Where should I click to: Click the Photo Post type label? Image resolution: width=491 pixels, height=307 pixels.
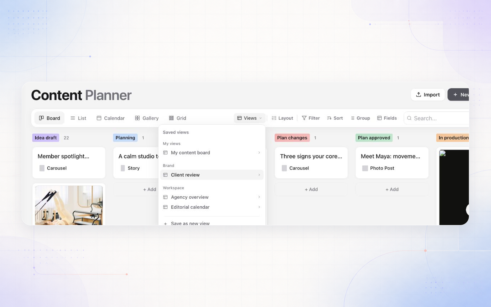pyautogui.click(x=382, y=168)
